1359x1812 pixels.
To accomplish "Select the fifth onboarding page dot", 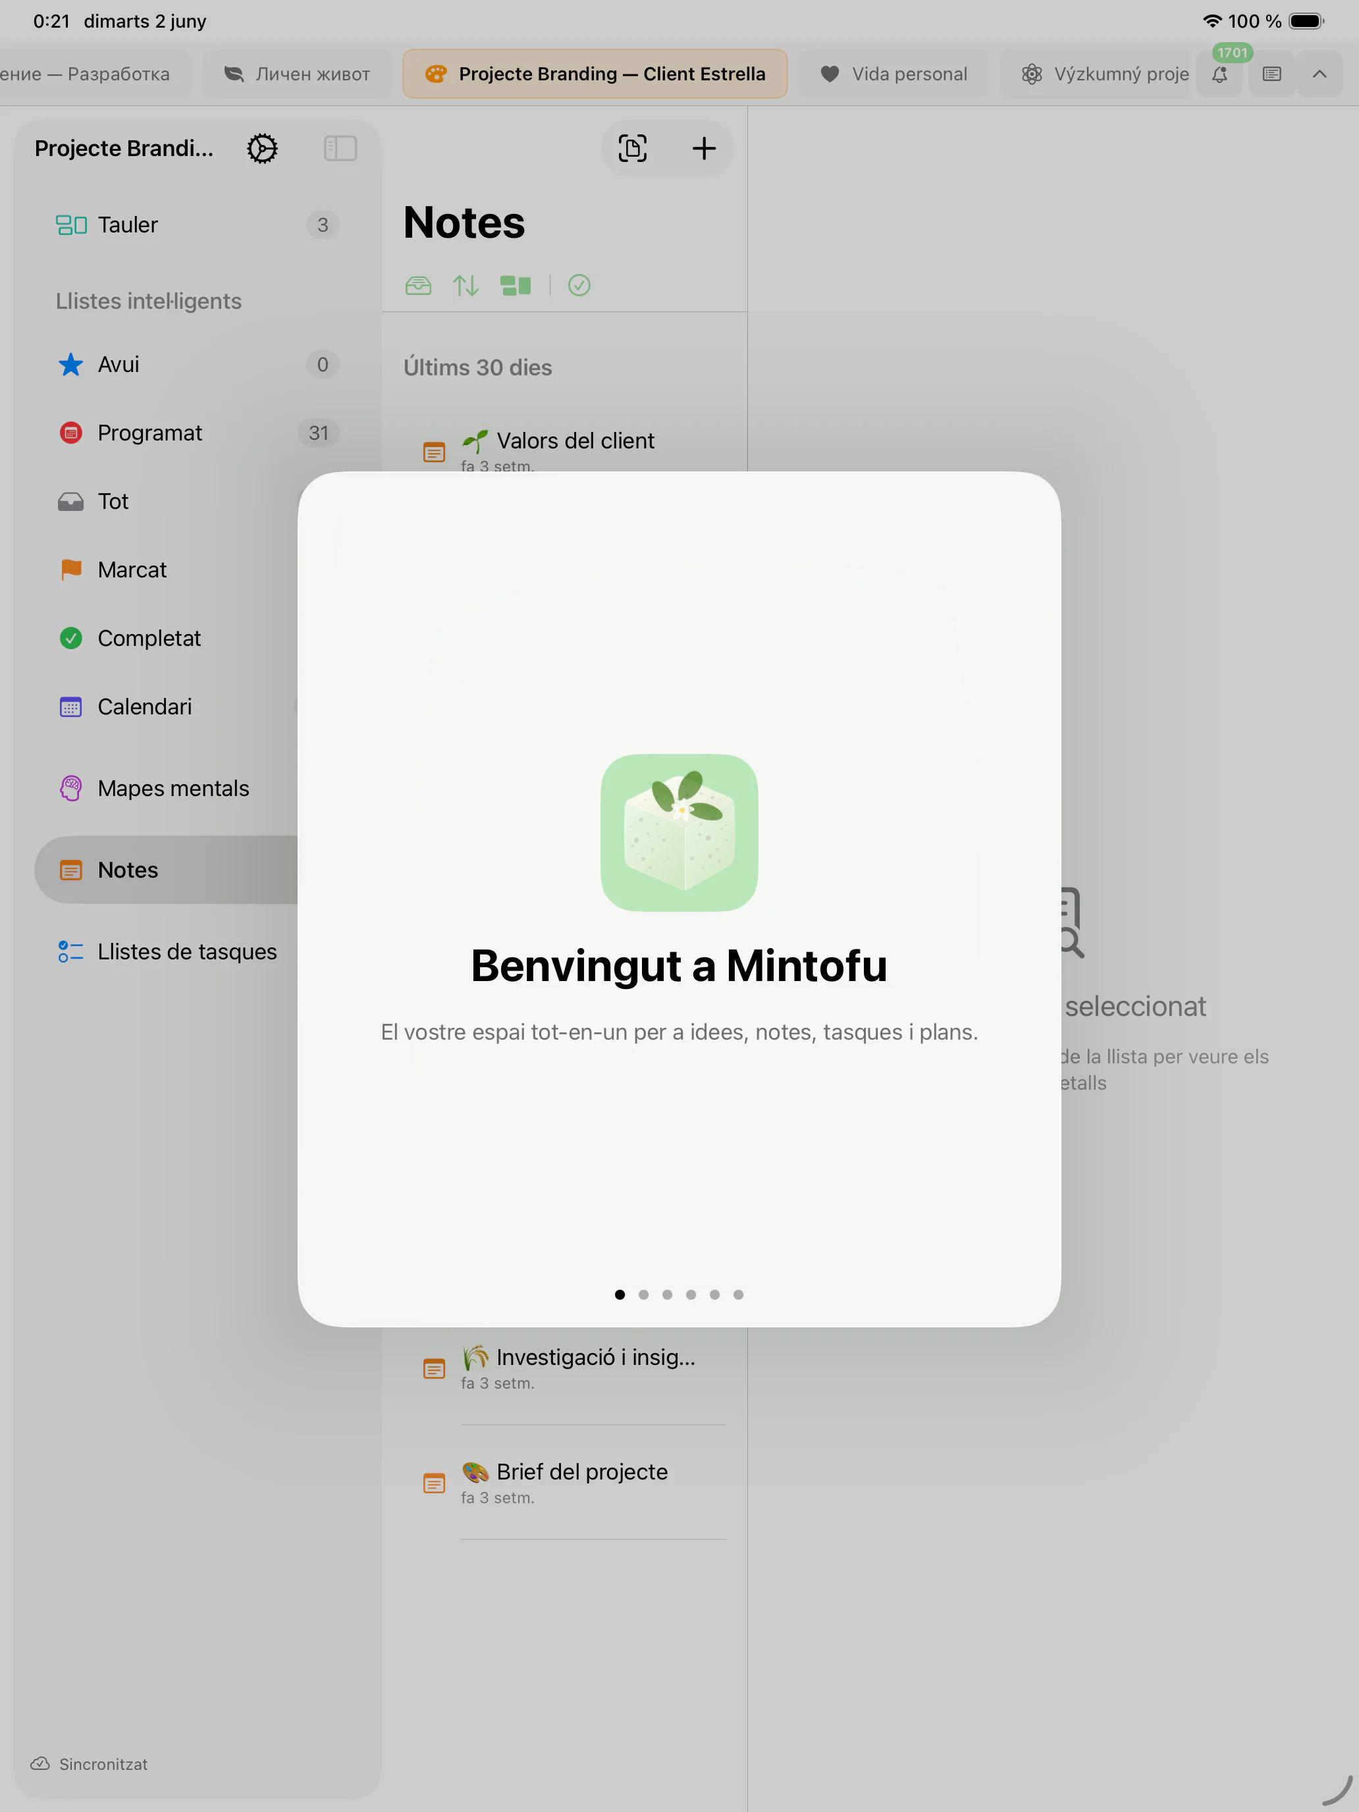I will [714, 1294].
